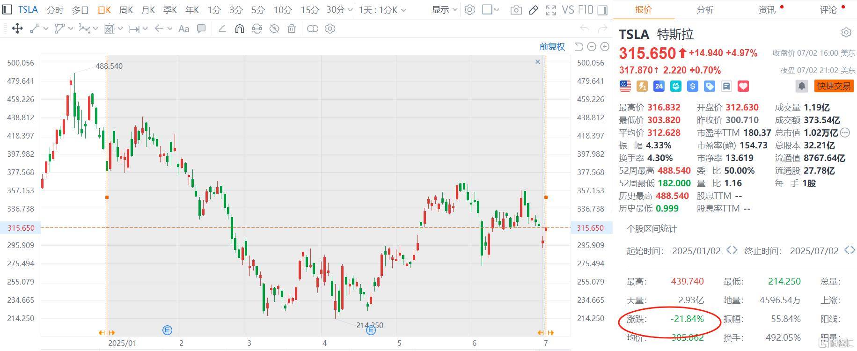The height and width of the screenshot is (351, 857).
Task: Click the 快捷交易 quick trade button
Action: (x=834, y=86)
